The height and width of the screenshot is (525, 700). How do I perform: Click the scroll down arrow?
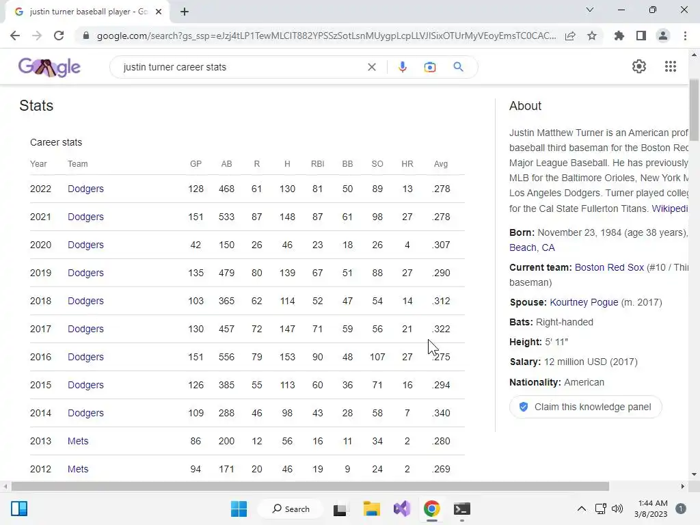[x=694, y=474]
